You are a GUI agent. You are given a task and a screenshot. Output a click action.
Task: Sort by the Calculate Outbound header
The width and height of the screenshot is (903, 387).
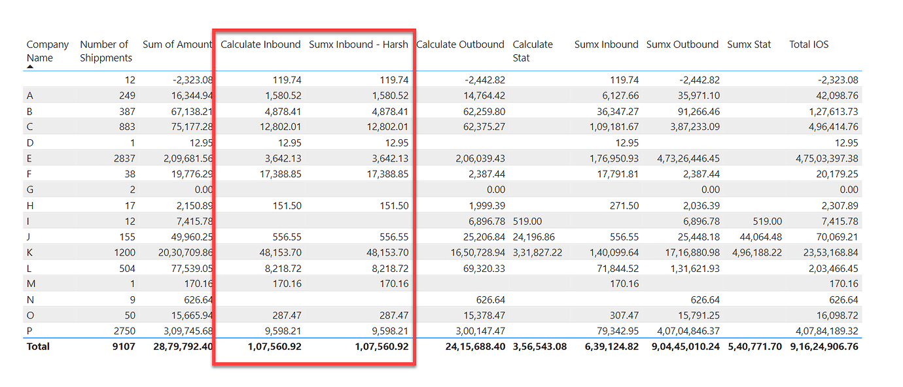tap(461, 44)
